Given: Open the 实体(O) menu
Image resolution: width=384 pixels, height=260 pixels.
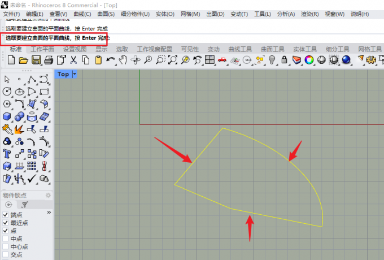Looking at the screenshot, I should [165, 14].
